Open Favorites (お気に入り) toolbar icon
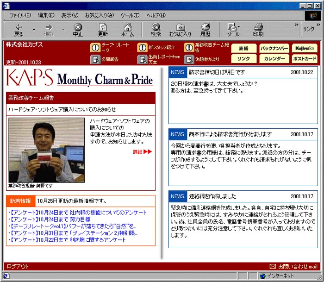The width and height of the screenshot is (324, 282). click(x=180, y=30)
